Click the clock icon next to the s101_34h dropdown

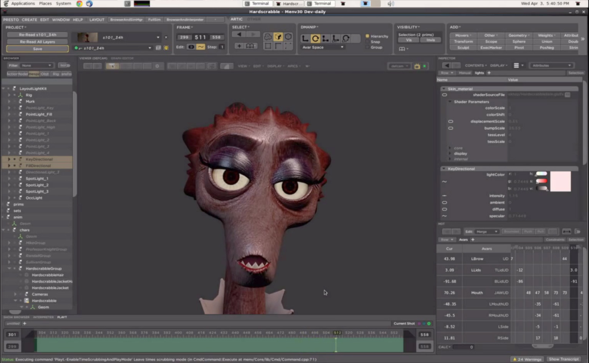click(166, 47)
